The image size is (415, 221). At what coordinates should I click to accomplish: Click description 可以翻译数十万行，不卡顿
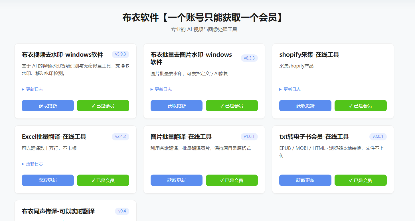[x=49, y=148]
